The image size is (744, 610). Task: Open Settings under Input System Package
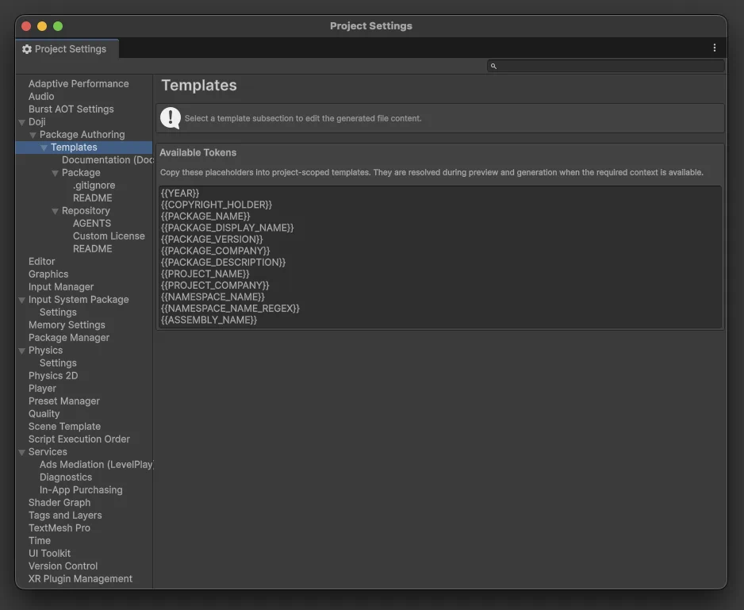[x=58, y=313]
